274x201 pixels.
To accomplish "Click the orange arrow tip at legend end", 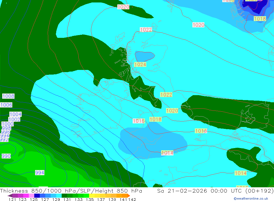I will click(129, 196).
